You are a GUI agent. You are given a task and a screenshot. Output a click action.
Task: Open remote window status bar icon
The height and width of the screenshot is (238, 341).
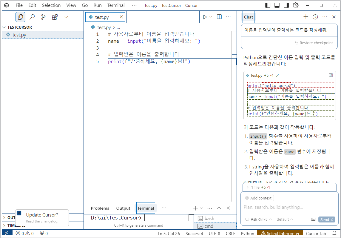point(7,233)
